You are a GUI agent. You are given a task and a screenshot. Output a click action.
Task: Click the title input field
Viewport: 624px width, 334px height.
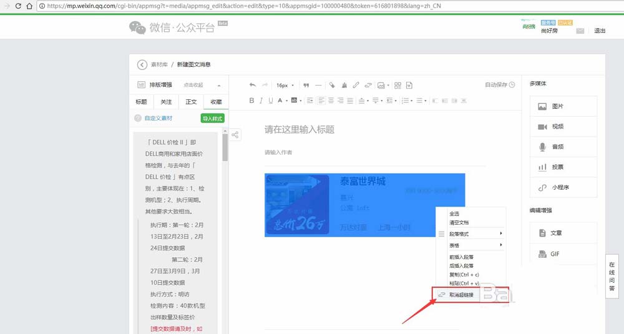(x=375, y=129)
